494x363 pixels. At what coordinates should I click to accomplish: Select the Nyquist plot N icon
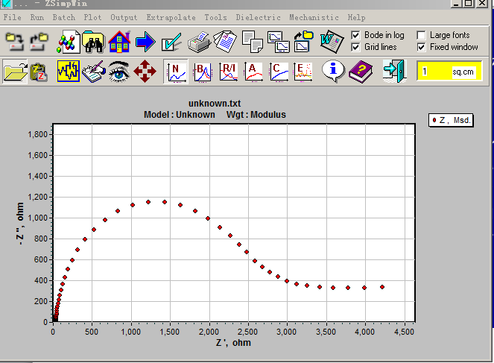click(x=176, y=72)
